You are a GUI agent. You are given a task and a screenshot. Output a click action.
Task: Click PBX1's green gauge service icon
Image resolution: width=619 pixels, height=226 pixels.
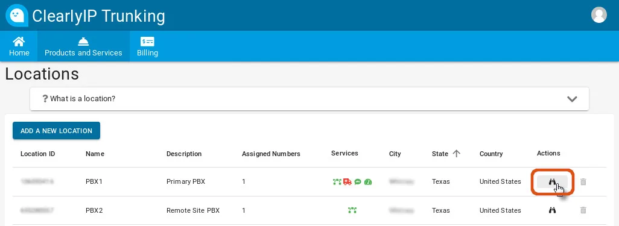coord(368,182)
